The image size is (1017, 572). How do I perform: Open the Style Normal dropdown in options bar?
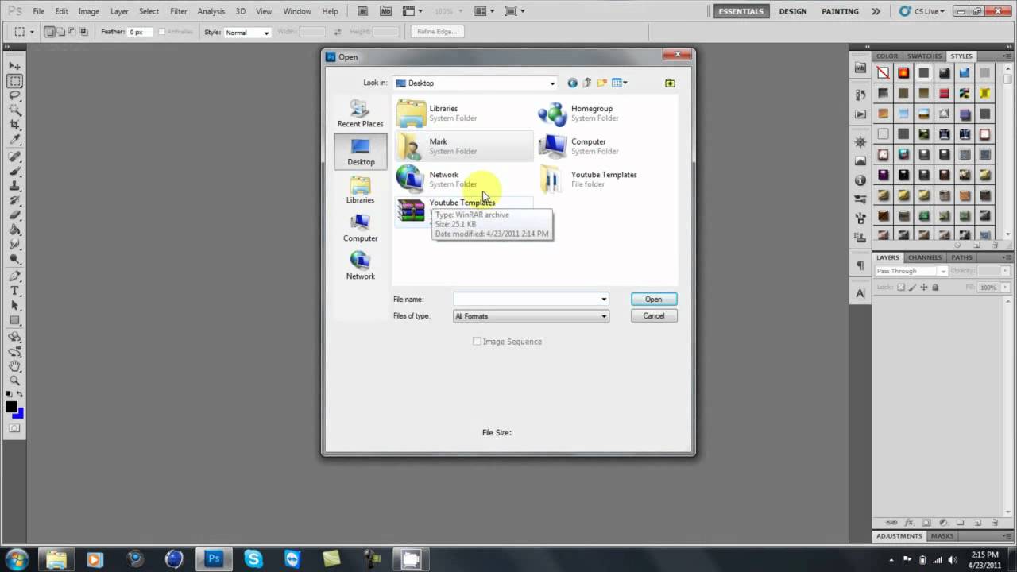coord(247,33)
